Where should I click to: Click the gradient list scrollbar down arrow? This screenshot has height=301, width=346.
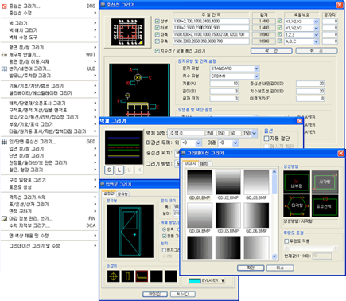pyautogui.click(x=274, y=256)
